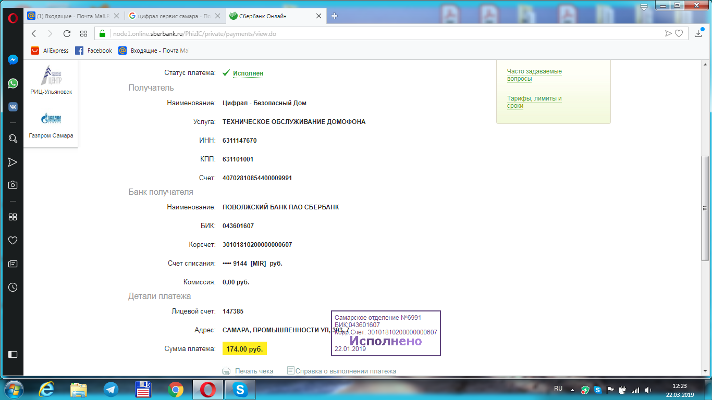
Task: Go forward to next page
Action: pyautogui.click(x=50, y=33)
